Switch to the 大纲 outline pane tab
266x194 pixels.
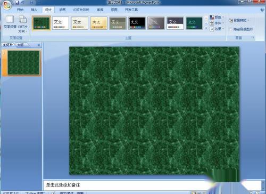click(21, 45)
